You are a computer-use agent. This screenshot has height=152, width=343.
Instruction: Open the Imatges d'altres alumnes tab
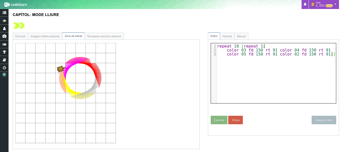coord(45,36)
